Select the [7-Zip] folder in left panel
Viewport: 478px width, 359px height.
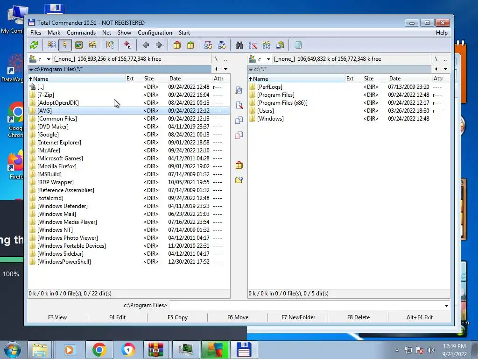click(x=129, y=95)
